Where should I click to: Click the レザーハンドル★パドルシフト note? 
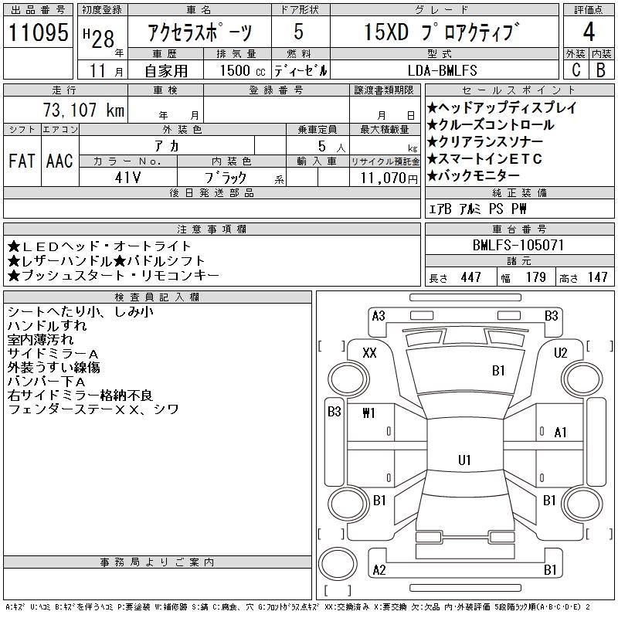click(106, 261)
